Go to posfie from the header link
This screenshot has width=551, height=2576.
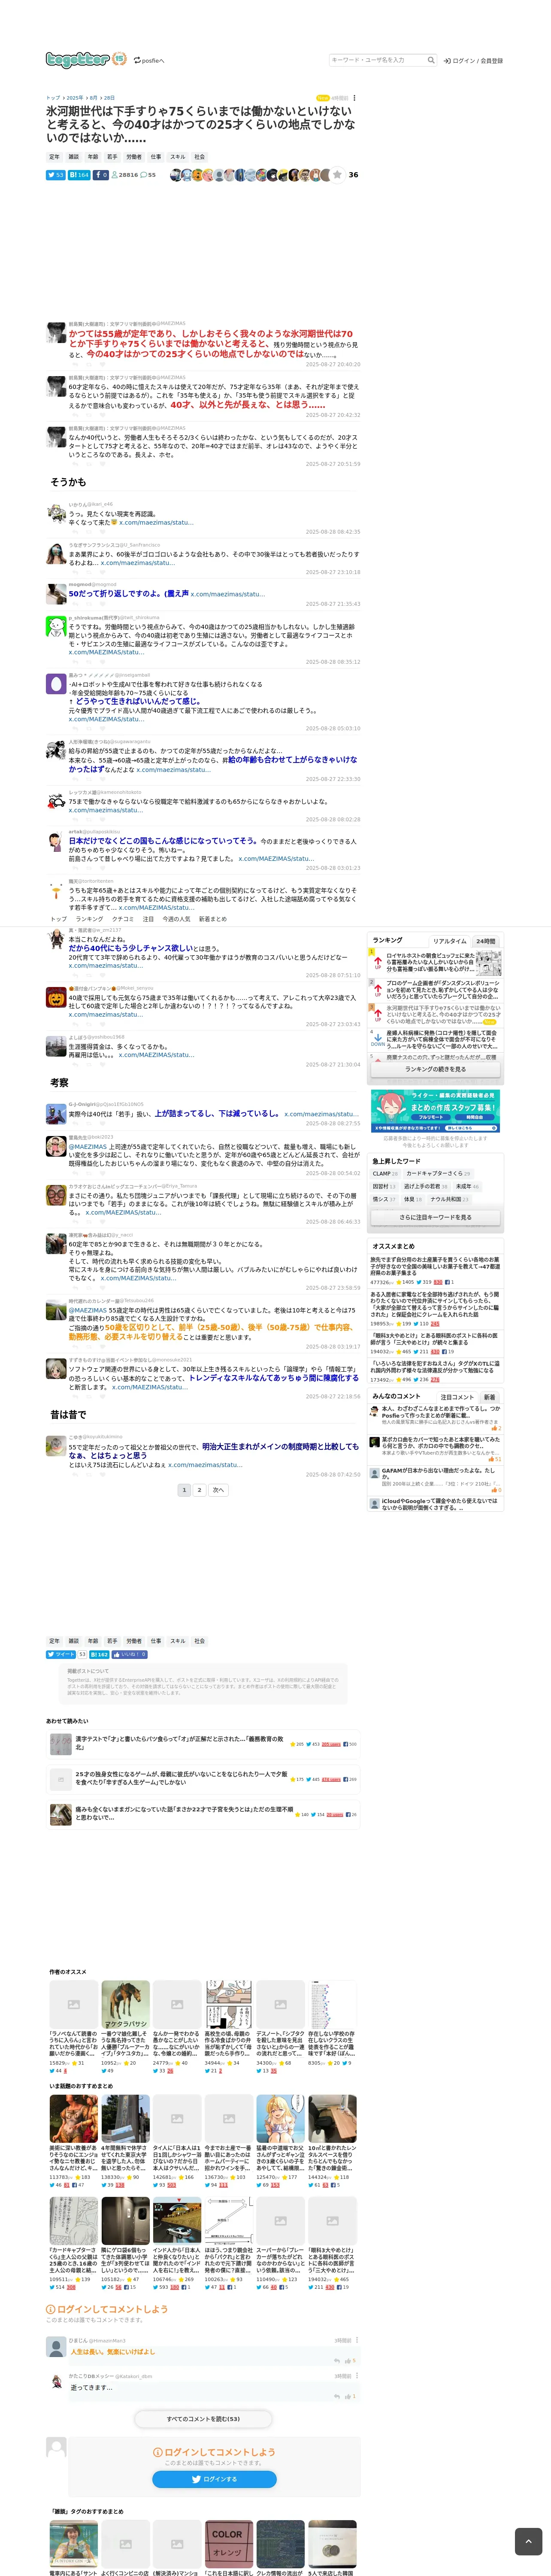[x=149, y=61]
